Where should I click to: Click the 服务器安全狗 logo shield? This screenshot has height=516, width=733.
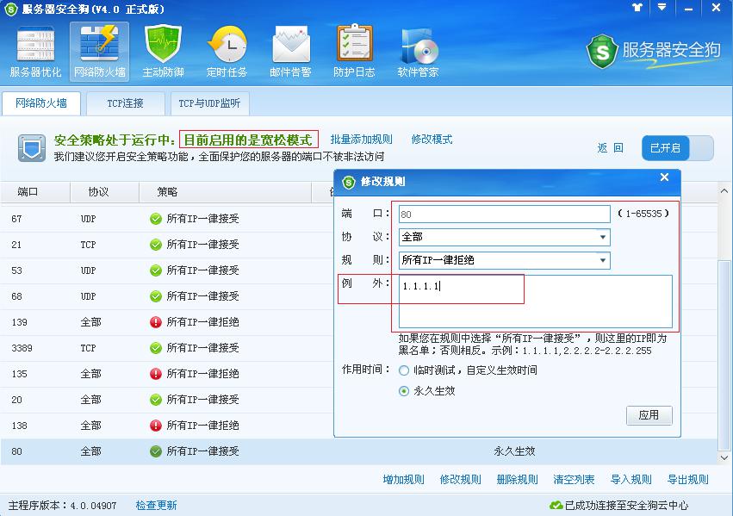[603, 53]
